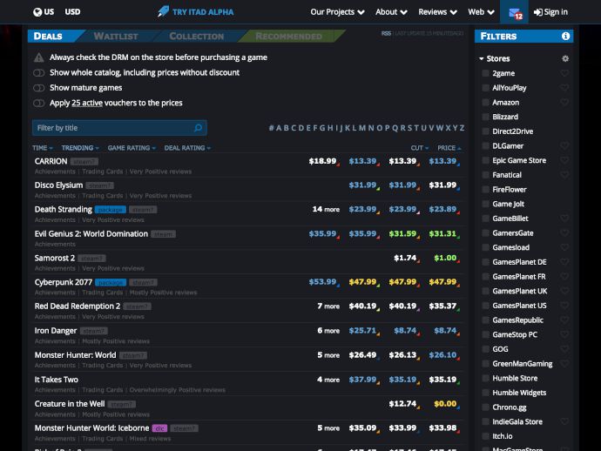Sort by Price column
The width and height of the screenshot is (601, 451).
tap(449, 148)
